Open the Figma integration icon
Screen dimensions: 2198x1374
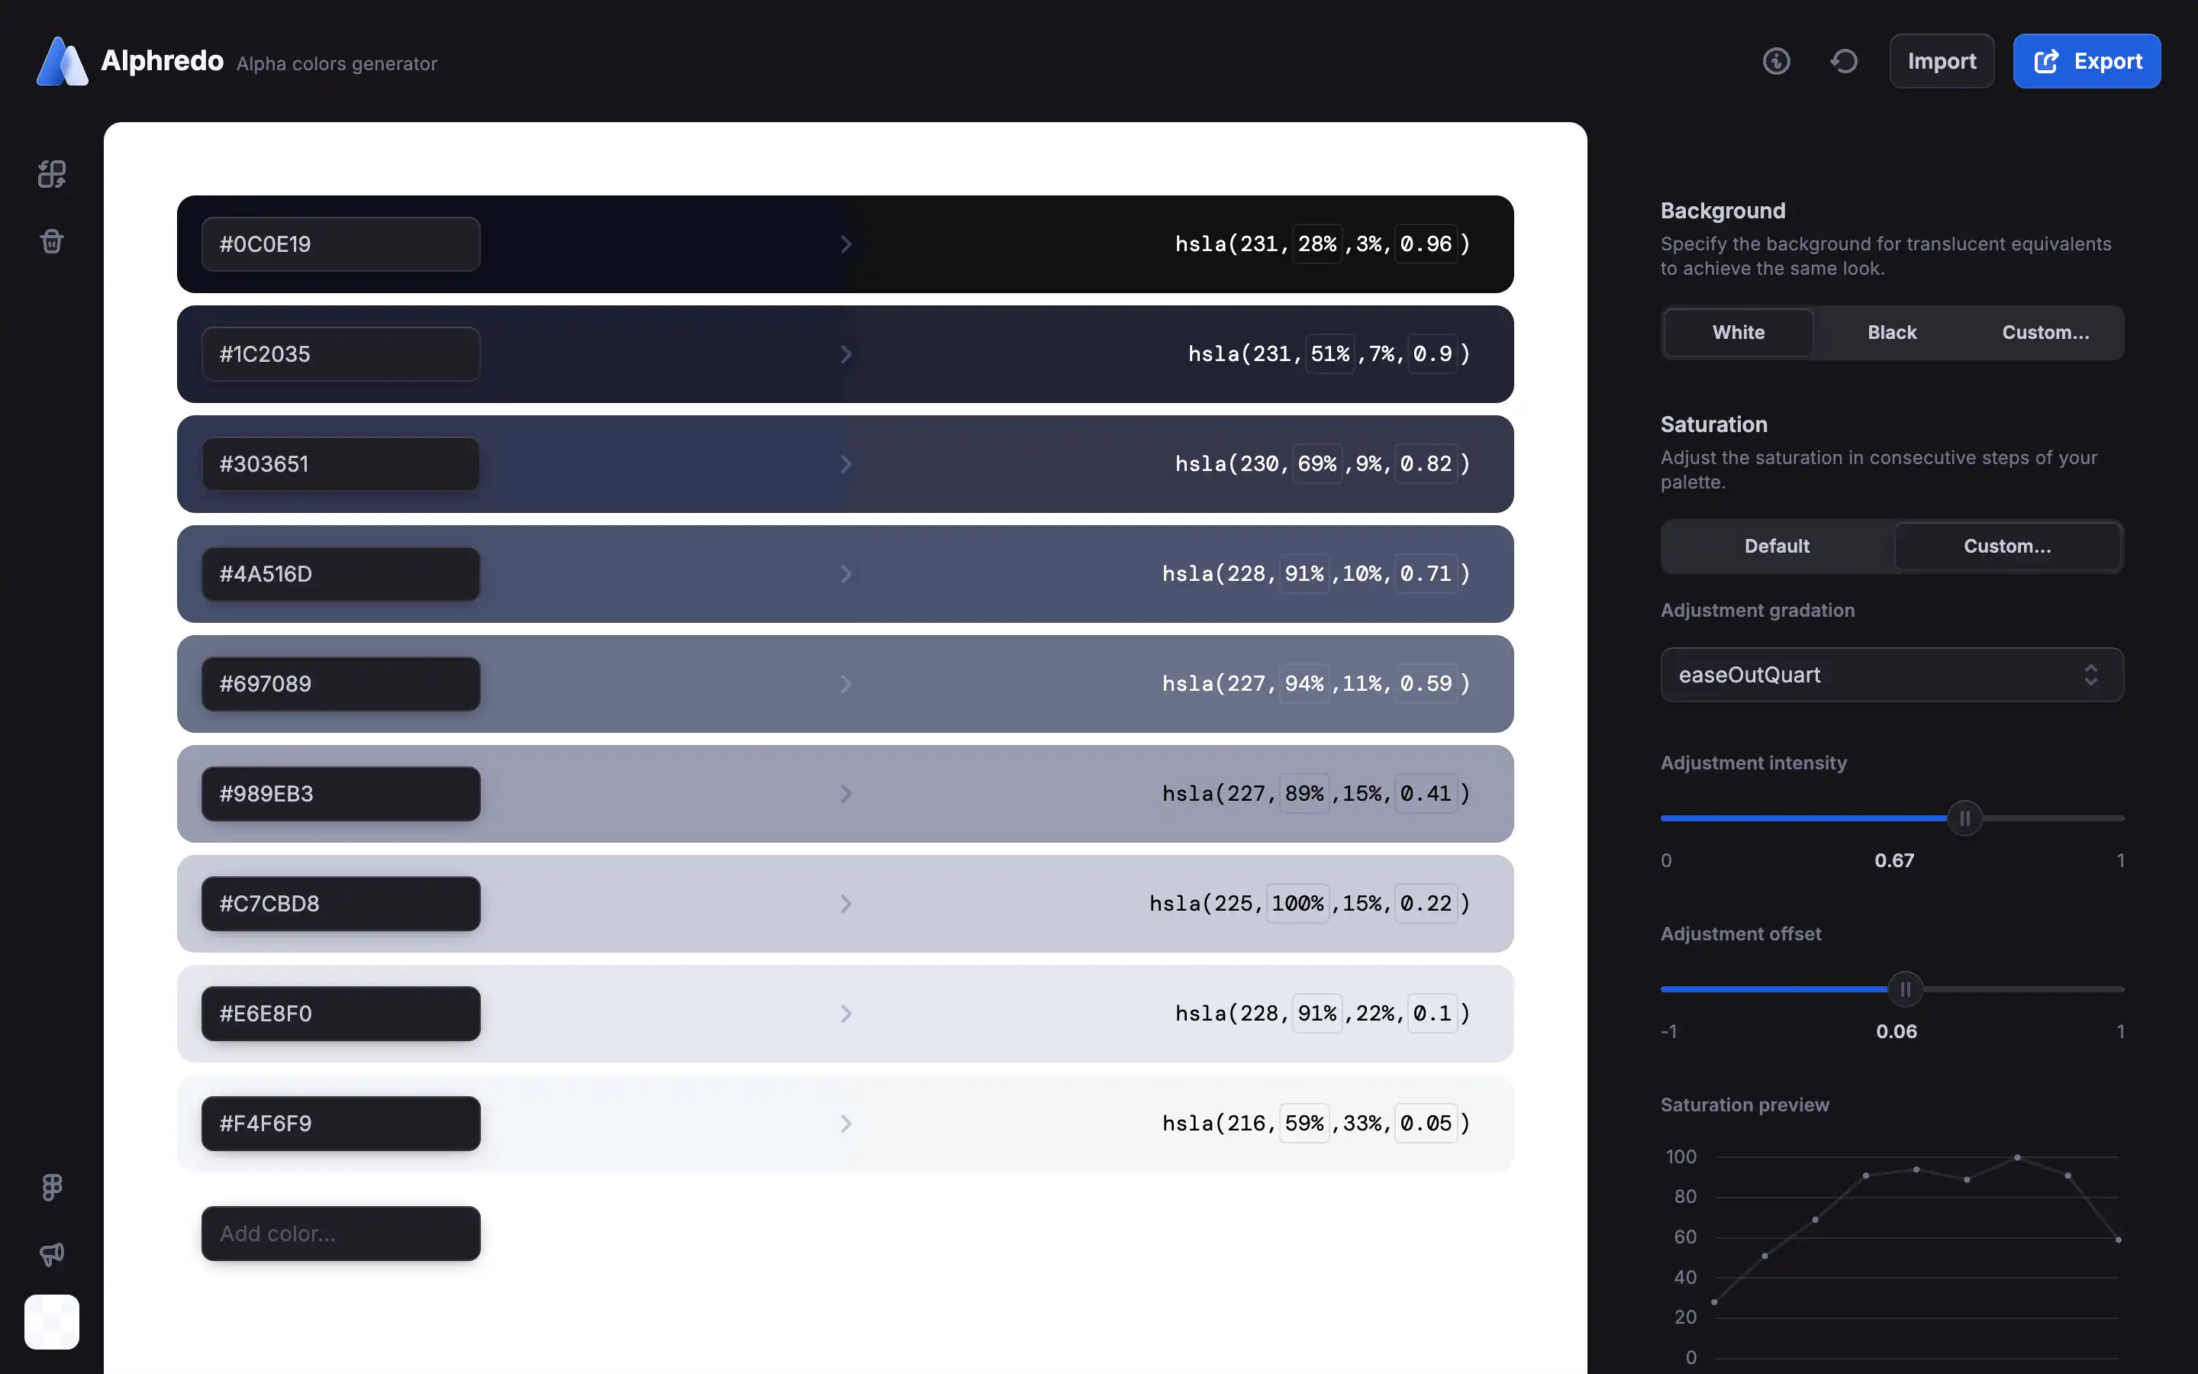click(51, 1186)
